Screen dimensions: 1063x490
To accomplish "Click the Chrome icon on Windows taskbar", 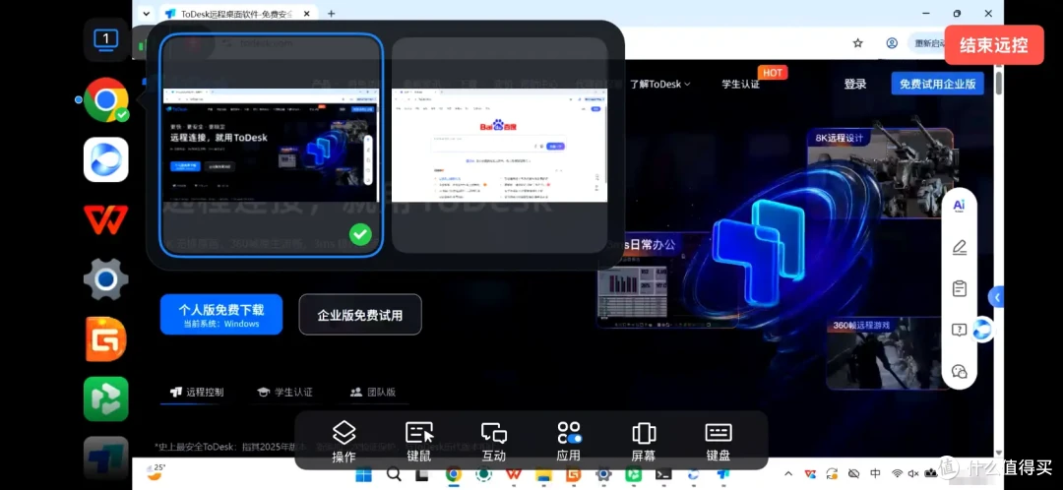I will click(x=453, y=475).
